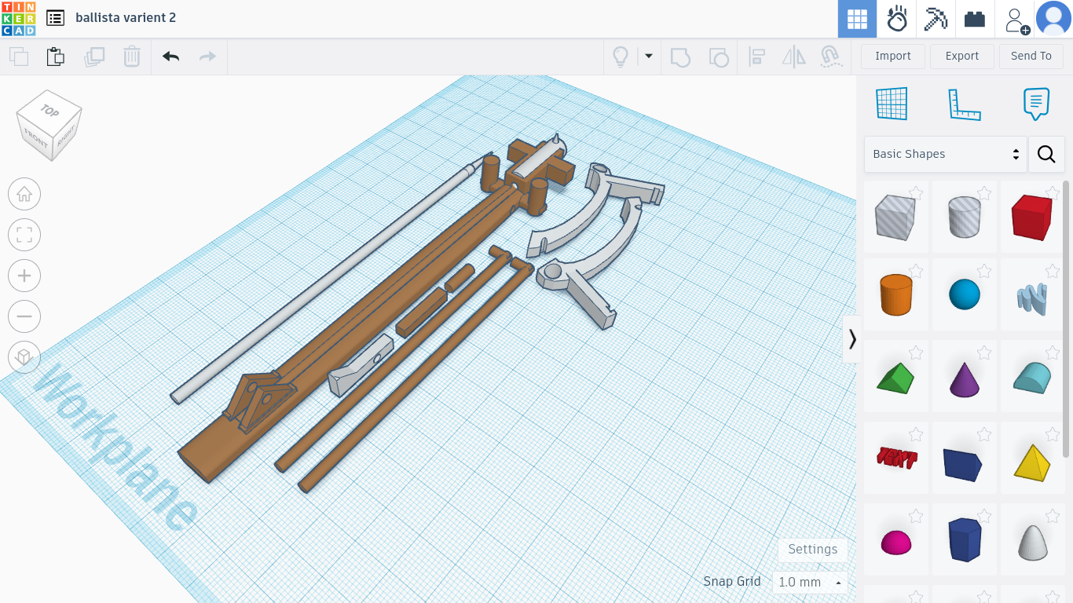
Task: Favorite the red Box shape star
Action: tap(1052, 192)
